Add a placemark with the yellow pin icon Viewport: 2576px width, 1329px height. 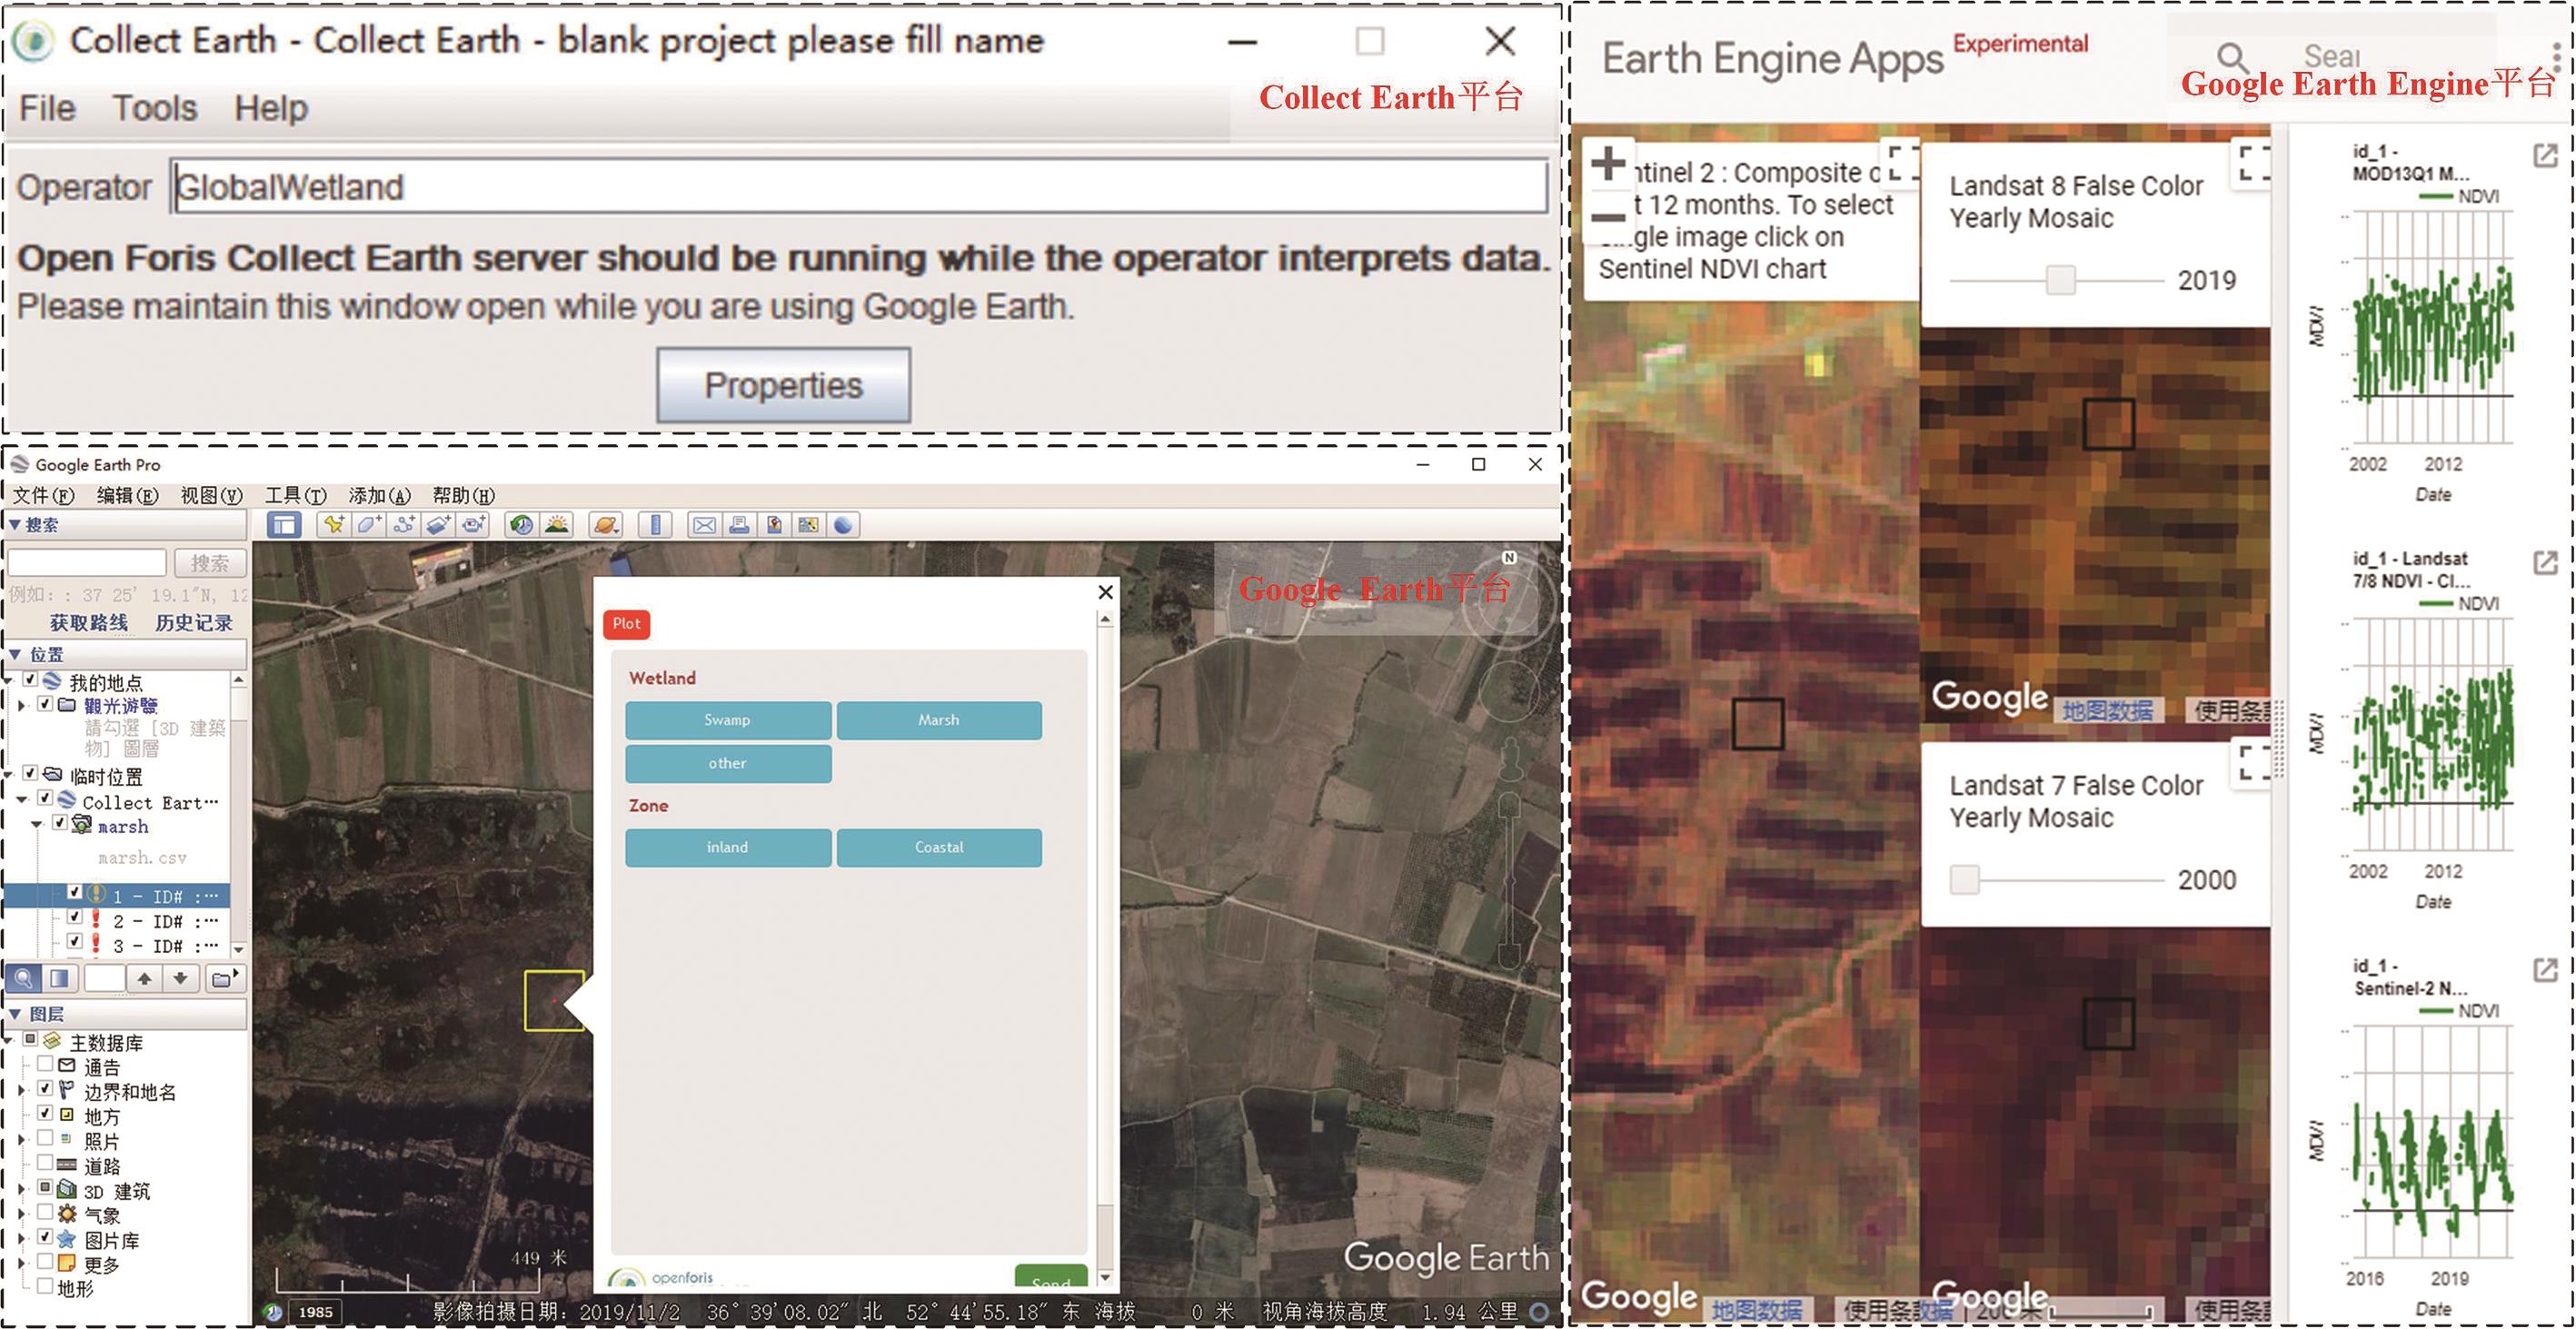click(334, 524)
